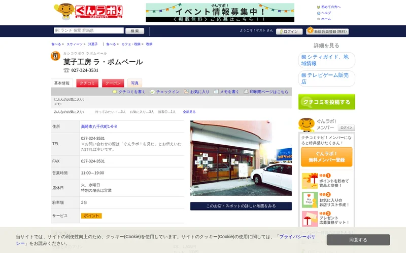The image size is (406, 253).
Task: Open テレビゲーム販売店 link
Action: pyautogui.click(x=326, y=78)
